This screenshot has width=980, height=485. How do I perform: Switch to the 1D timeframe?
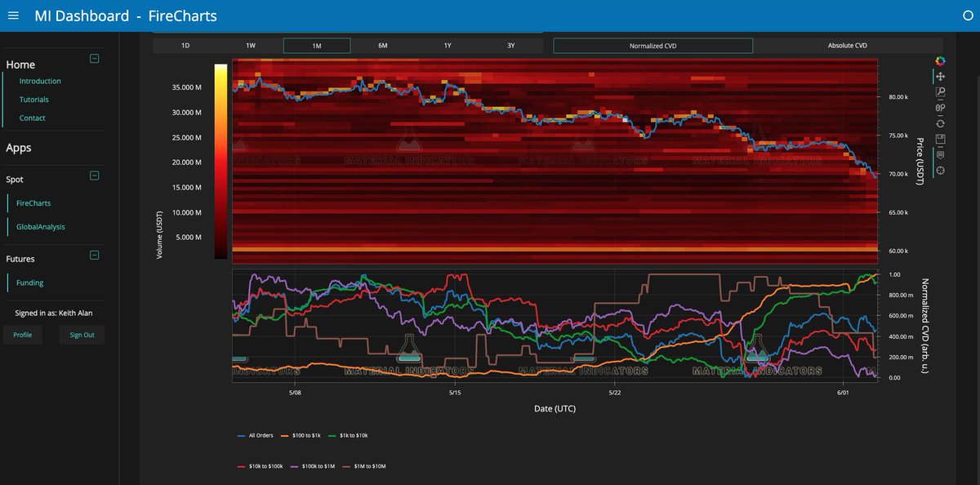point(185,46)
